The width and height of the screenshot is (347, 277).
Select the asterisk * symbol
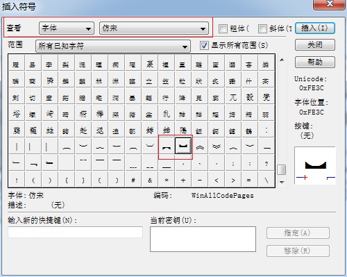[x=167, y=180]
